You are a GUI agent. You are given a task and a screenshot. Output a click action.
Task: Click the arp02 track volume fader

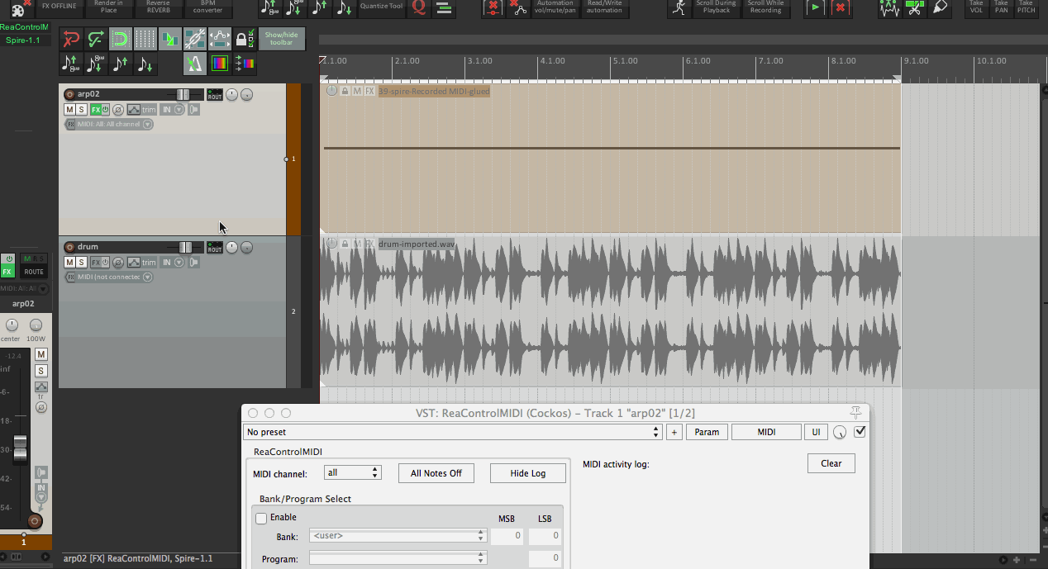[183, 95]
